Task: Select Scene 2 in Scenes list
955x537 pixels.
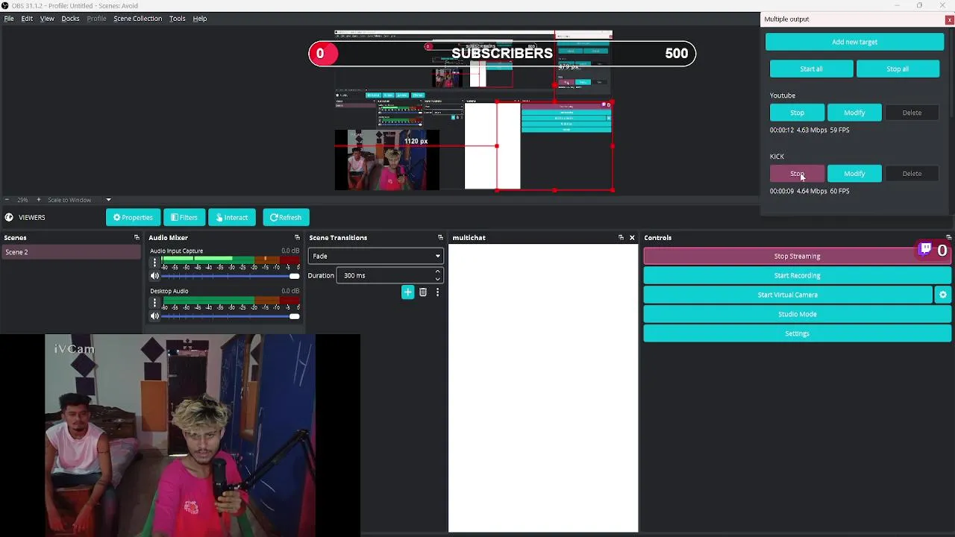Action: [x=70, y=252]
